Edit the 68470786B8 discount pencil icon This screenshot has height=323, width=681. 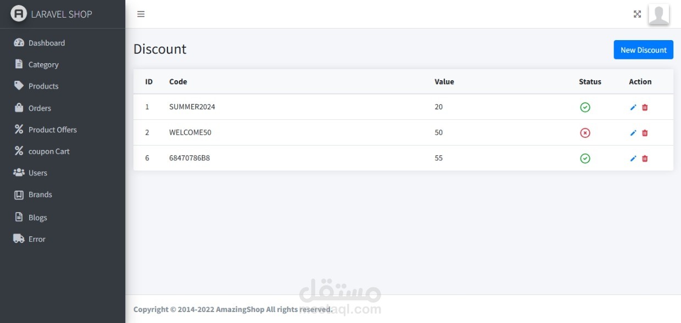633,158
